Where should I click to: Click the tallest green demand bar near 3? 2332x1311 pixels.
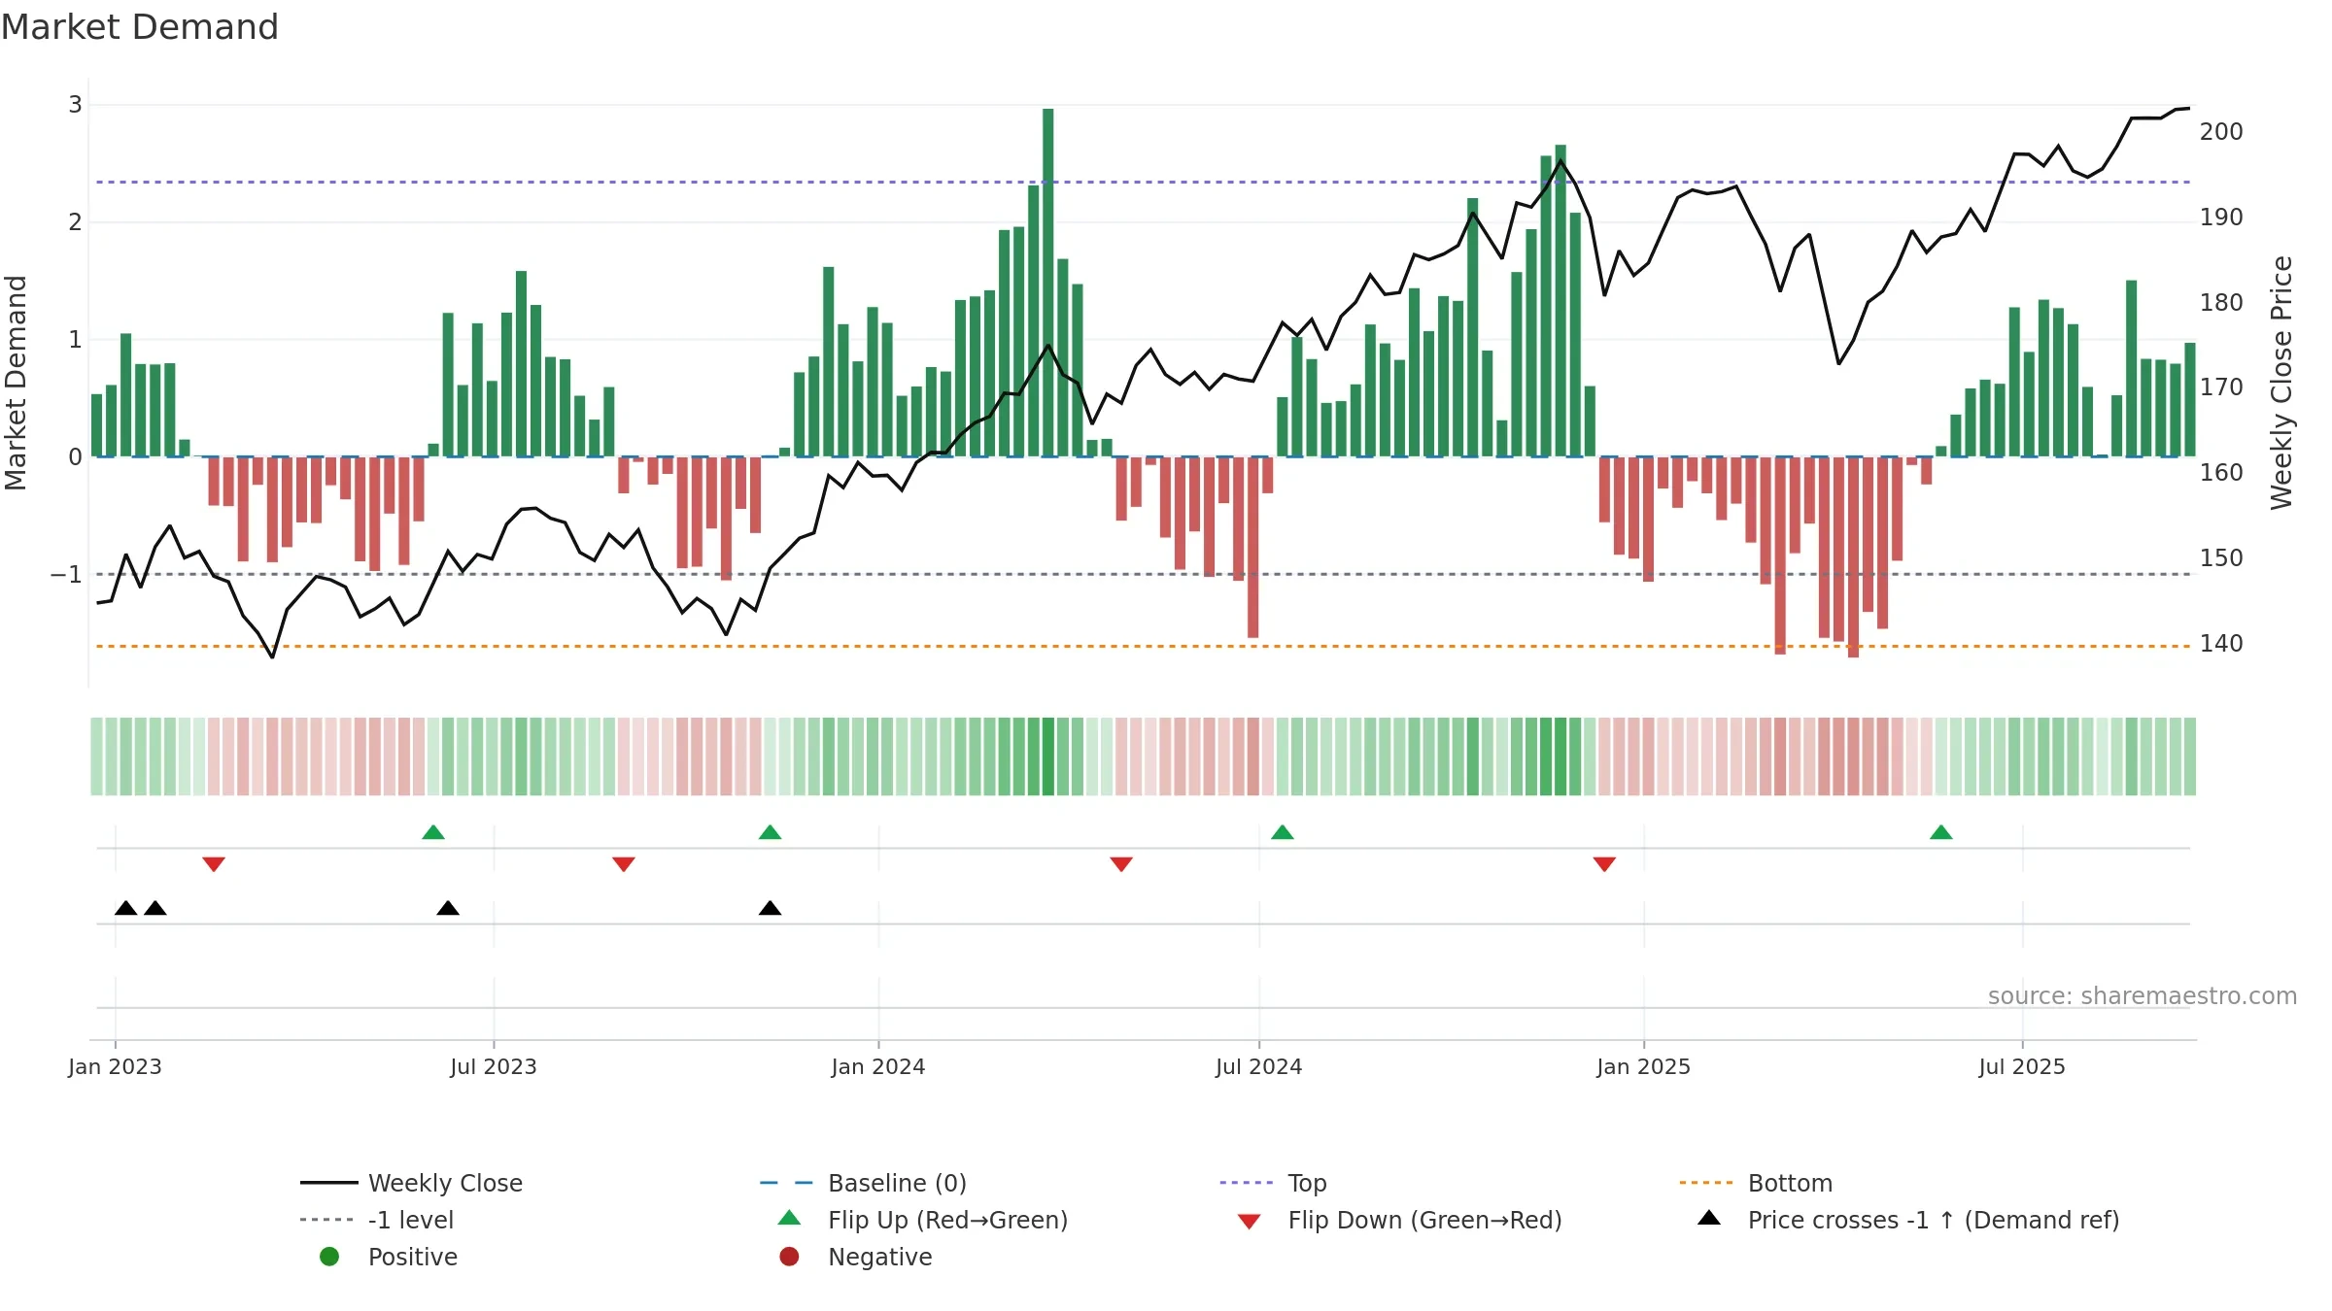1047,282
